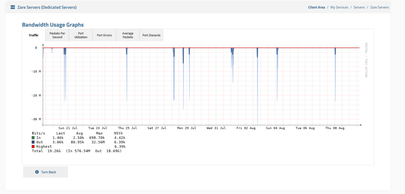Click the Tue 23 Jul axis label
This screenshot has height=194, width=405.
98,128
